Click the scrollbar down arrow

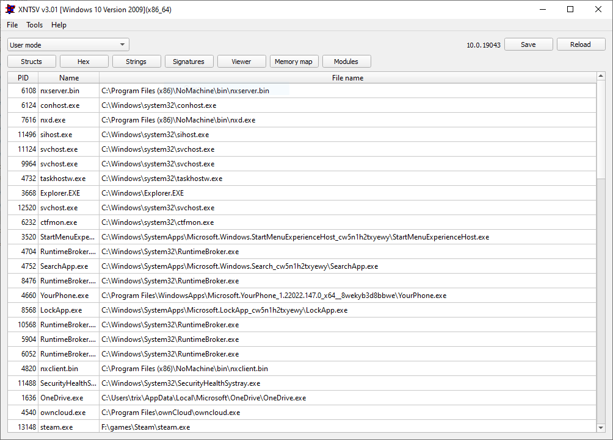(x=601, y=428)
